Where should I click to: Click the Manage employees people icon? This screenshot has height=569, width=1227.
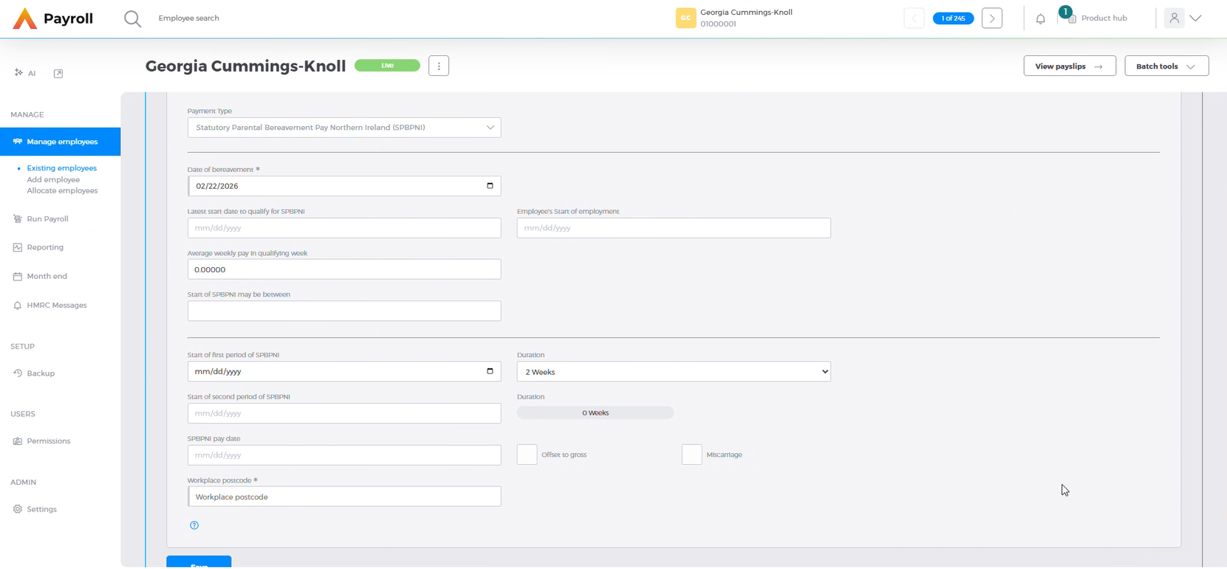[x=18, y=142]
